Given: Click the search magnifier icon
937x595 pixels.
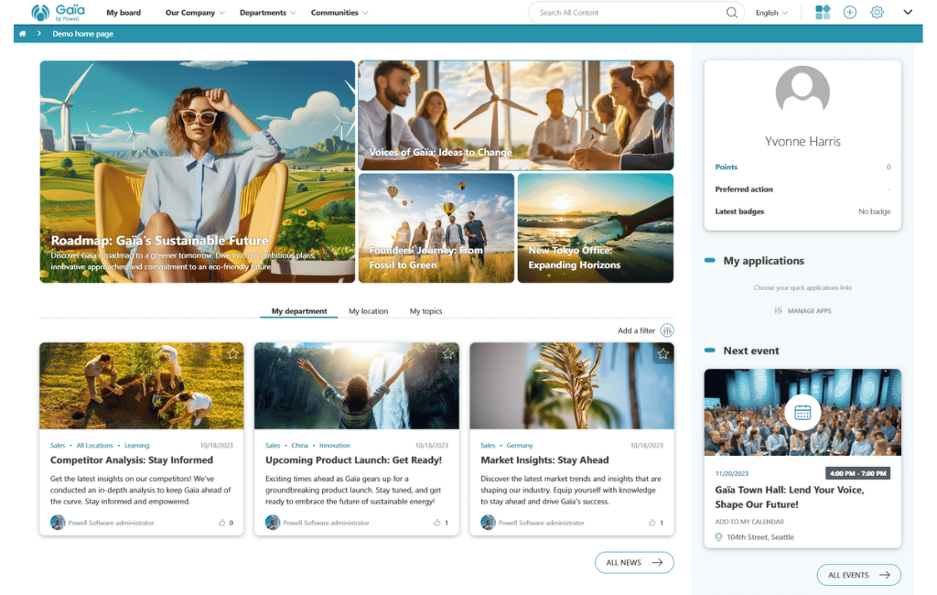Looking at the screenshot, I should coord(732,13).
